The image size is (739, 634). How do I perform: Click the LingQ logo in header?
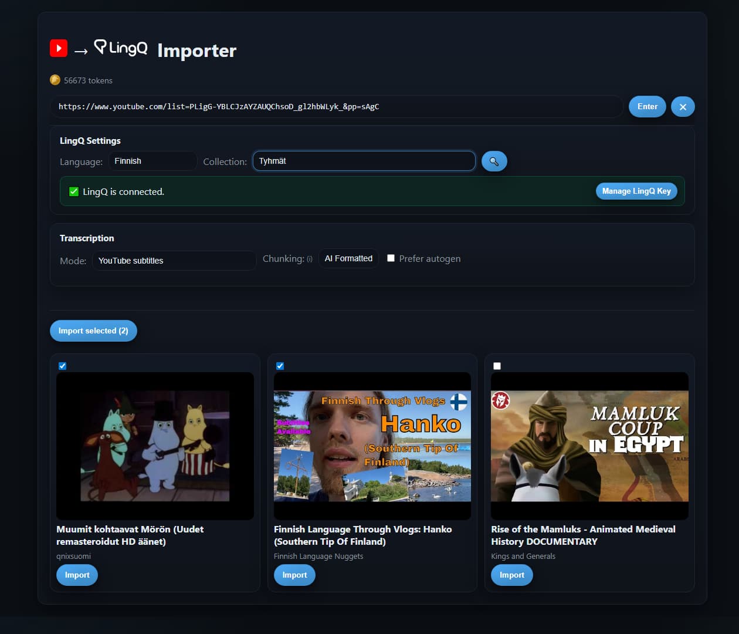pyautogui.click(x=121, y=48)
